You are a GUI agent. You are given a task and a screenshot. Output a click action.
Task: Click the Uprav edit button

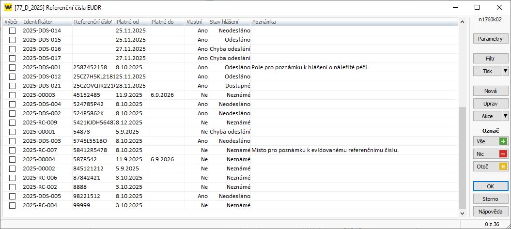pyautogui.click(x=490, y=104)
